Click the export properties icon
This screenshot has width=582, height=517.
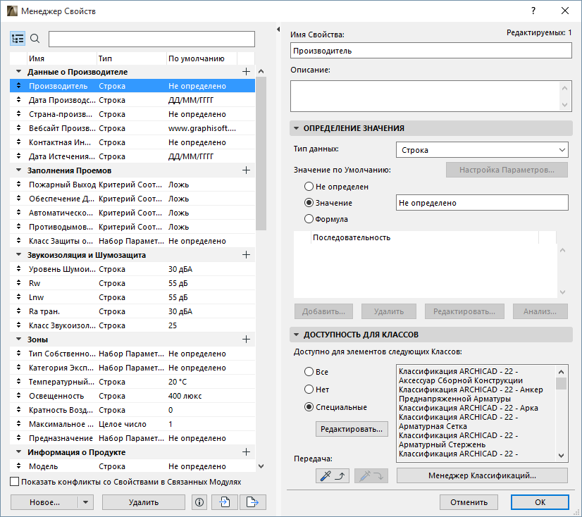(253, 502)
